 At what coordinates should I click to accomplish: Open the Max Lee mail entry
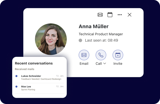39,88
